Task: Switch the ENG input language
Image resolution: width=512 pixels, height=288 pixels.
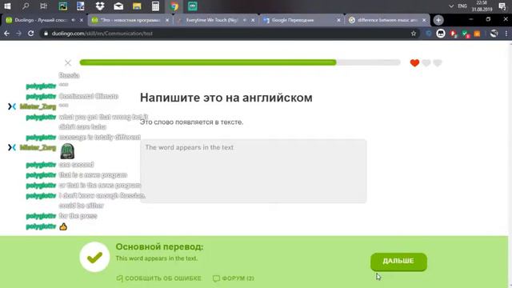Action: pyautogui.click(x=462, y=6)
